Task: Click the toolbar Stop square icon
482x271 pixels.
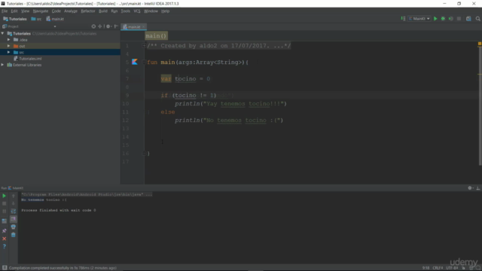Action: click(459, 19)
